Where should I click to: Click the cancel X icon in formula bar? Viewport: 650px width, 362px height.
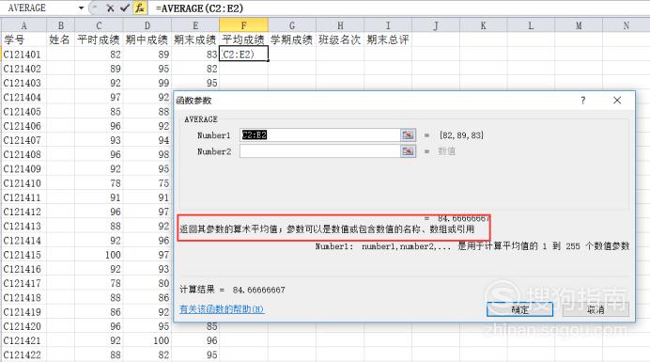[x=110, y=8]
